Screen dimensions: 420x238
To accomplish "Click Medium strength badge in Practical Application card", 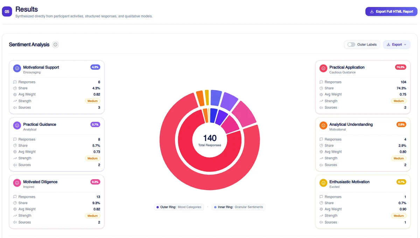I will pyautogui.click(x=399, y=101).
